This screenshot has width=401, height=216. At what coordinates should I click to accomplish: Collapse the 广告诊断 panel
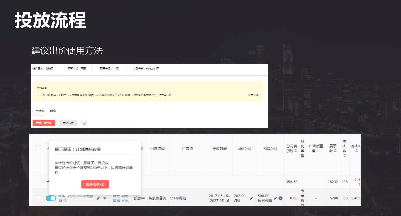pyautogui.click(x=258, y=87)
